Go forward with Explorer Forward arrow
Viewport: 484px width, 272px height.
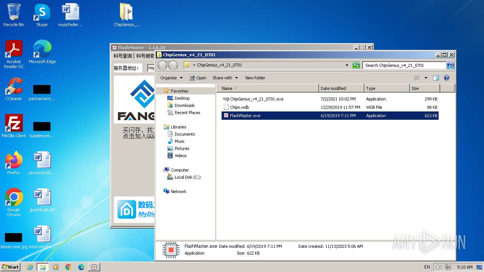(x=173, y=65)
